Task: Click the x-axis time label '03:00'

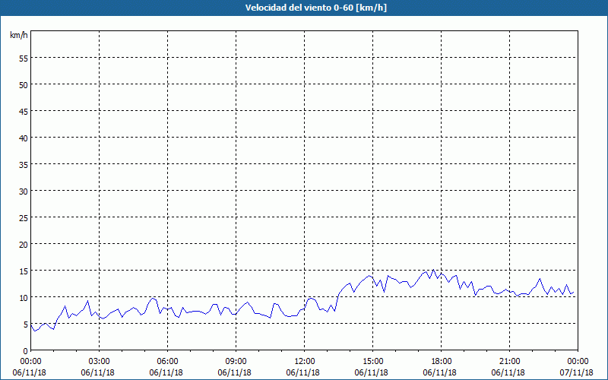Action: coord(100,362)
